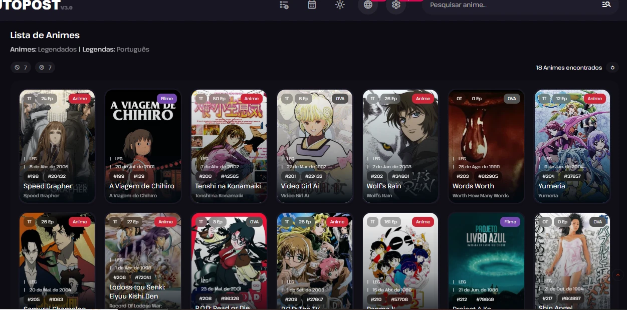Open the list view icon in the header
Viewport: 627px width, 310px height.
pyautogui.click(x=284, y=5)
